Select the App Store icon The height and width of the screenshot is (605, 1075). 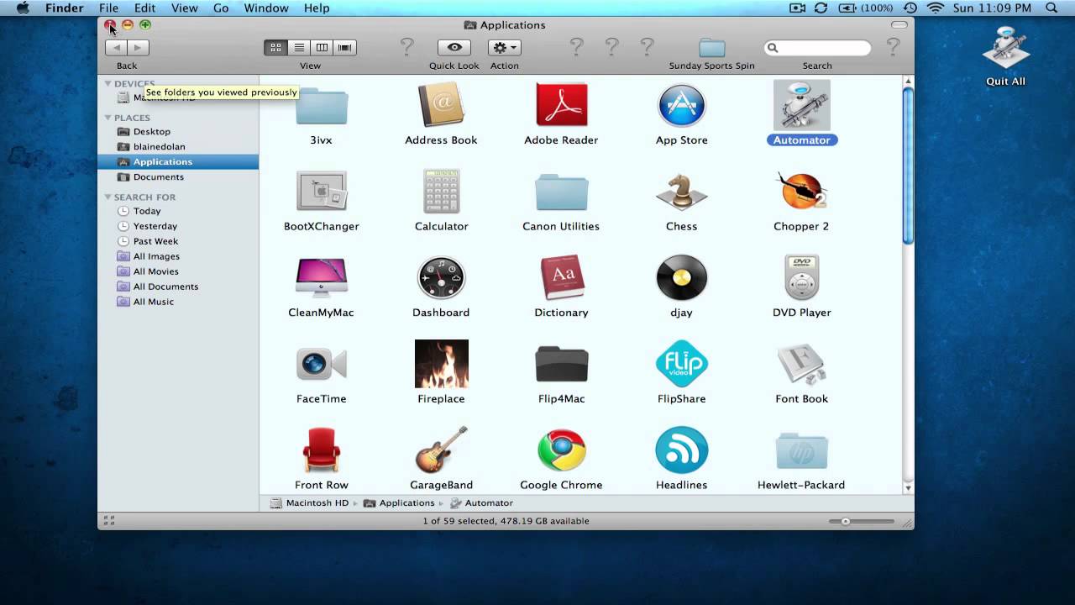681,105
